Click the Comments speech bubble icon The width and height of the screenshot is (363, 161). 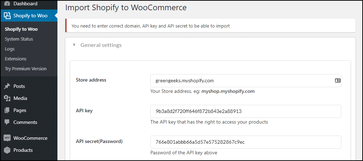7,122
